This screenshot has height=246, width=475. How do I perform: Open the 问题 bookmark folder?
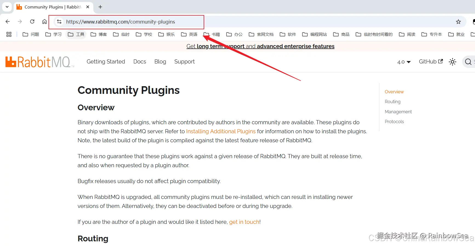[31, 34]
